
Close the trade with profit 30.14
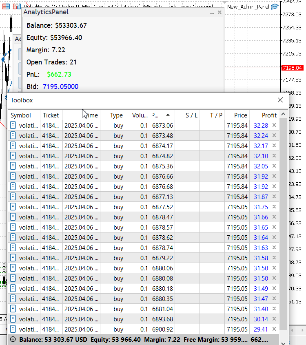[274, 319]
